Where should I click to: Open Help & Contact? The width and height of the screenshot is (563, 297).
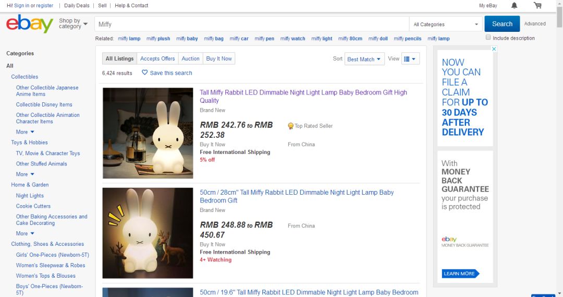[131, 5]
